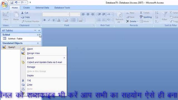Open All Tables navigation pane dropdown
Screen dimensions: 178x100
pos(35,30)
